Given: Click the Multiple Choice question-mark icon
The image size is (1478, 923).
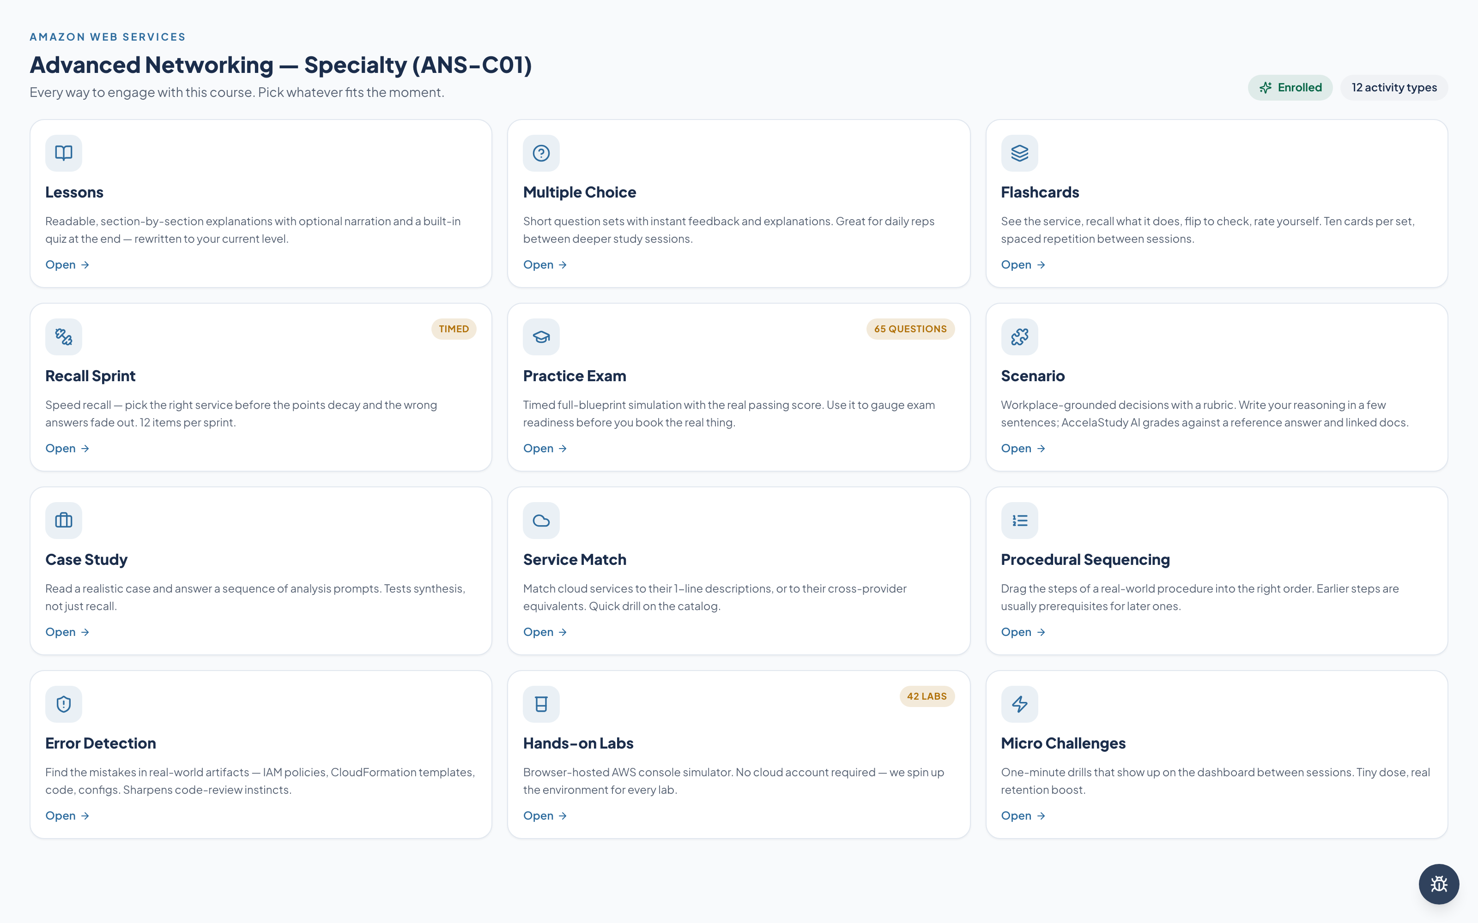Looking at the screenshot, I should click(541, 153).
